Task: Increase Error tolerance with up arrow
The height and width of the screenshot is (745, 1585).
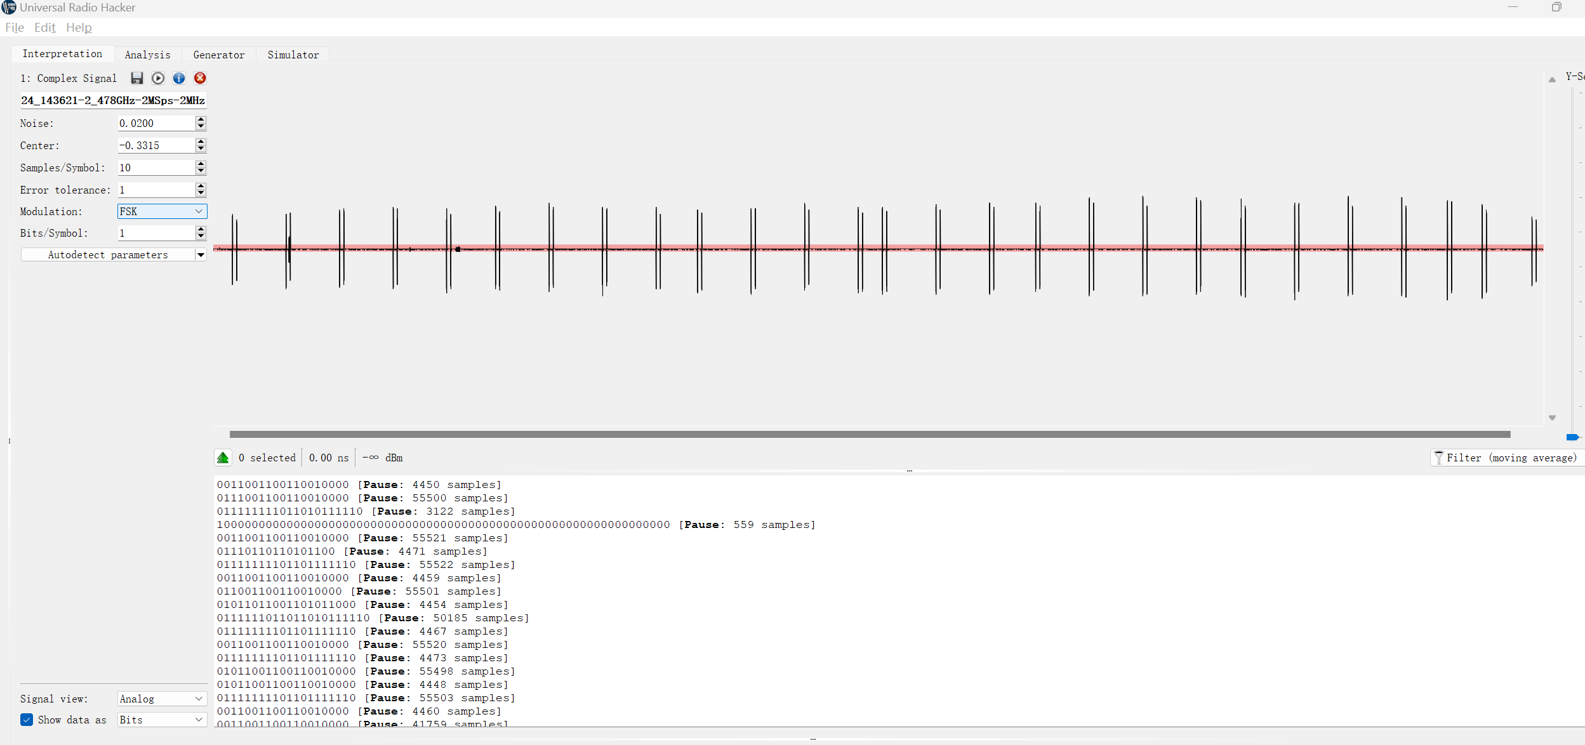Action: pyautogui.click(x=201, y=187)
